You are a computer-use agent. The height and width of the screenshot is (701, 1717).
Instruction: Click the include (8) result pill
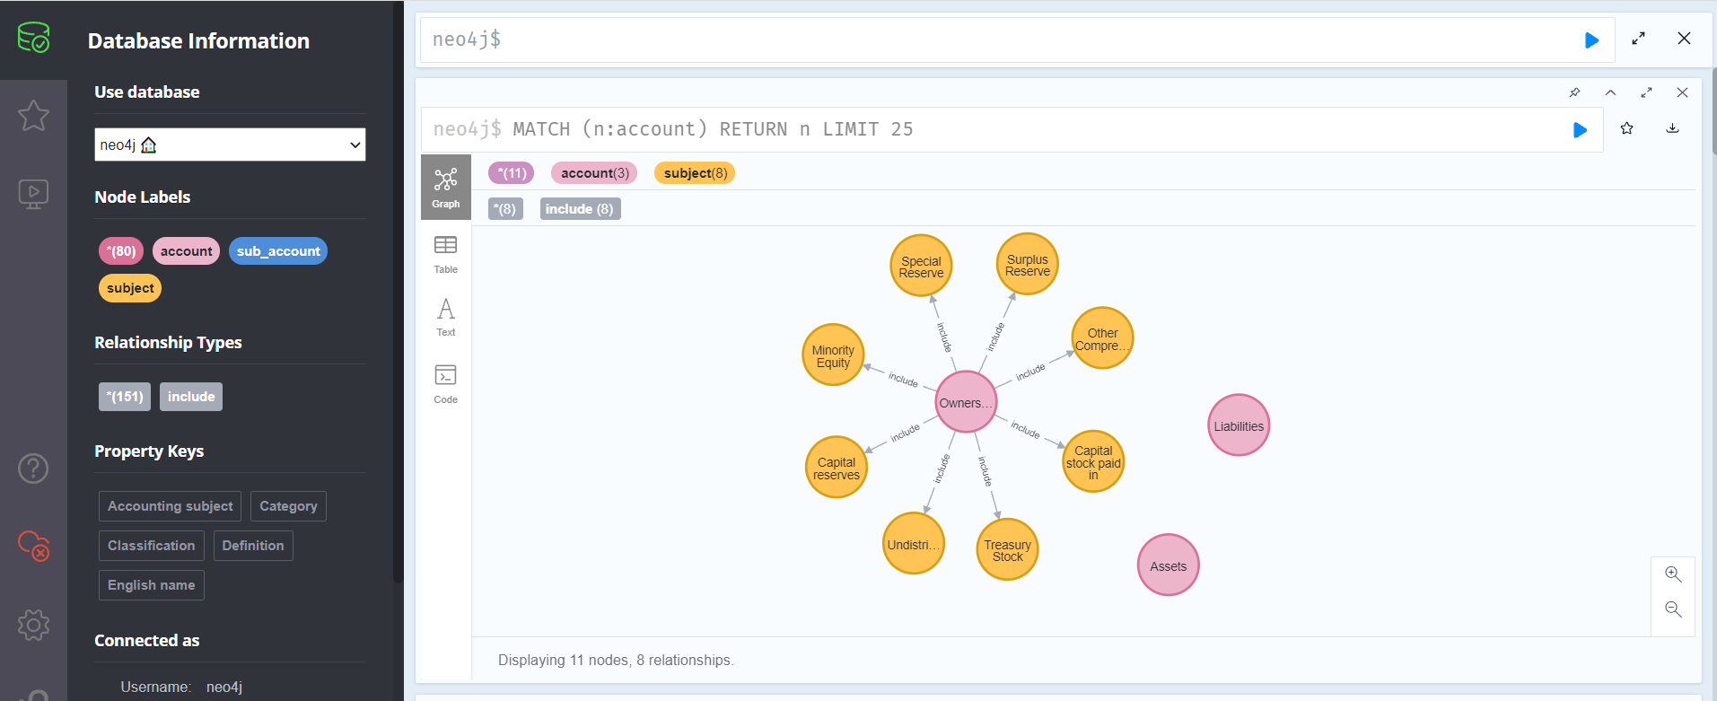tap(580, 209)
